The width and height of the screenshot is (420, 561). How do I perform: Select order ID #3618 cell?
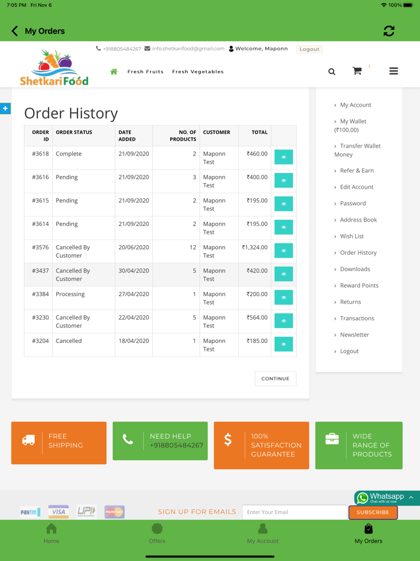point(38,158)
